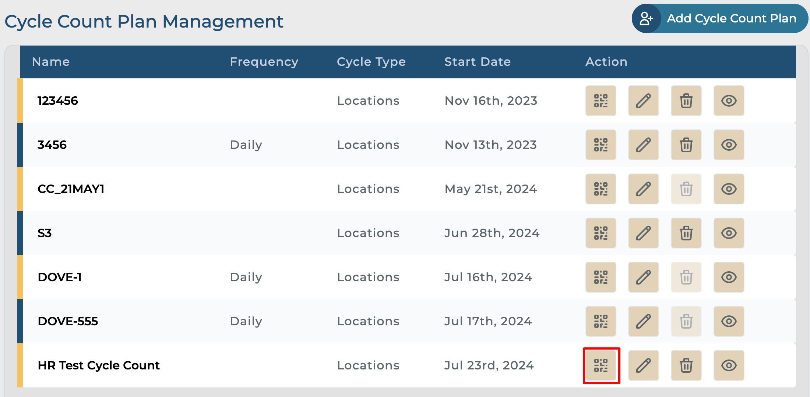810x397 pixels.
Task: Edit the DOVE-1 plan
Action: [643, 277]
